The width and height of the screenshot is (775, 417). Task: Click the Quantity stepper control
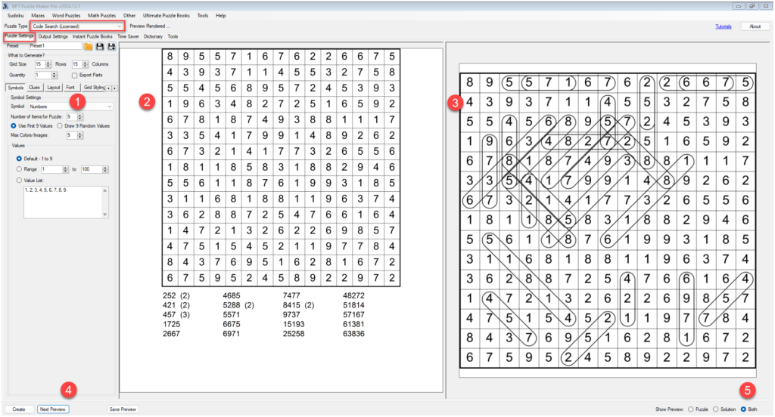54,75
